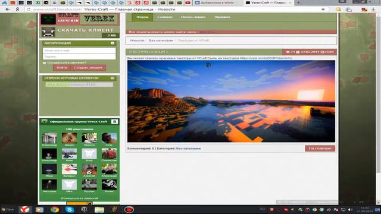Click the Craft Launcher creeper logo

48,19
